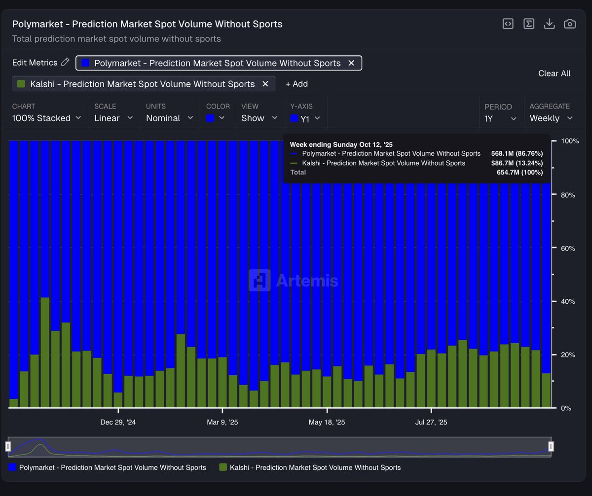Remove the Polymarket metric chip
Viewport: 592px width, 496px height.
(x=351, y=63)
